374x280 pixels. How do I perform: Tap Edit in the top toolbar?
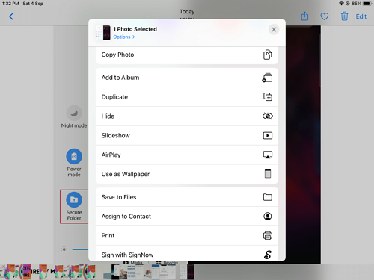pos(361,16)
